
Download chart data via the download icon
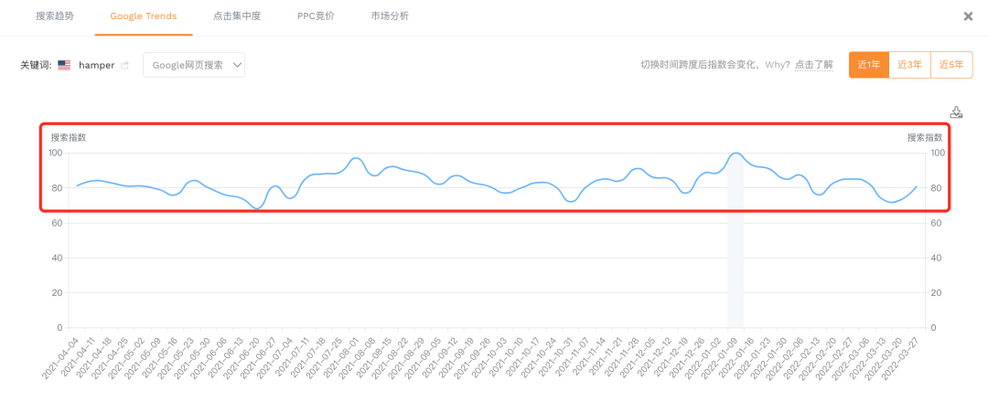tap(957, 112)
